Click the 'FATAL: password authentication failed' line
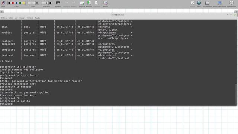 pyautogui.click(x=41, y=81)
